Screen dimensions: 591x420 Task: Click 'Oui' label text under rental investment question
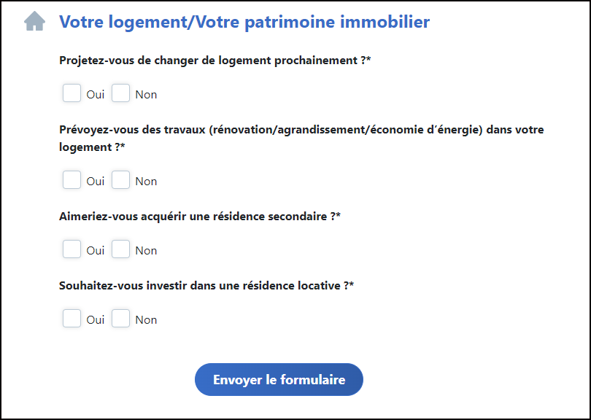[x=96, y=320]
